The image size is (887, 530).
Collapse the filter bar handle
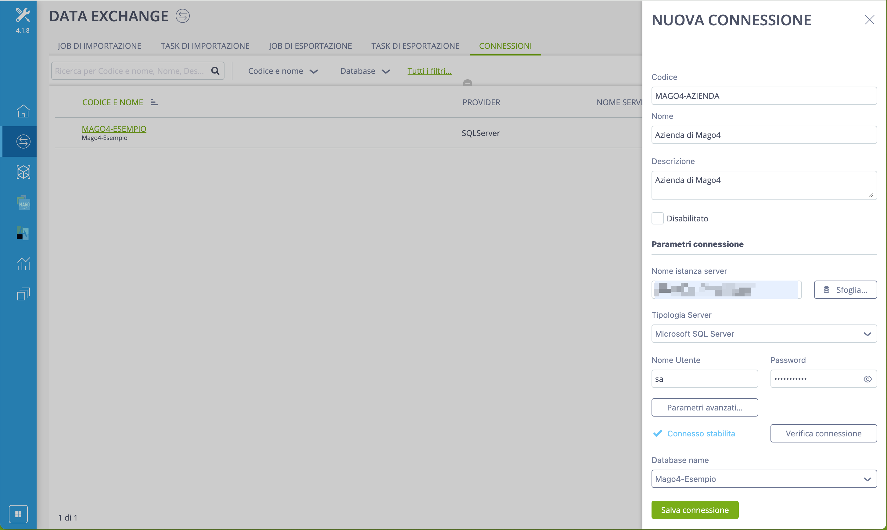pos(468,83)
